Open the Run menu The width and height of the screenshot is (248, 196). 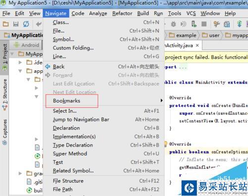(158, 13)
